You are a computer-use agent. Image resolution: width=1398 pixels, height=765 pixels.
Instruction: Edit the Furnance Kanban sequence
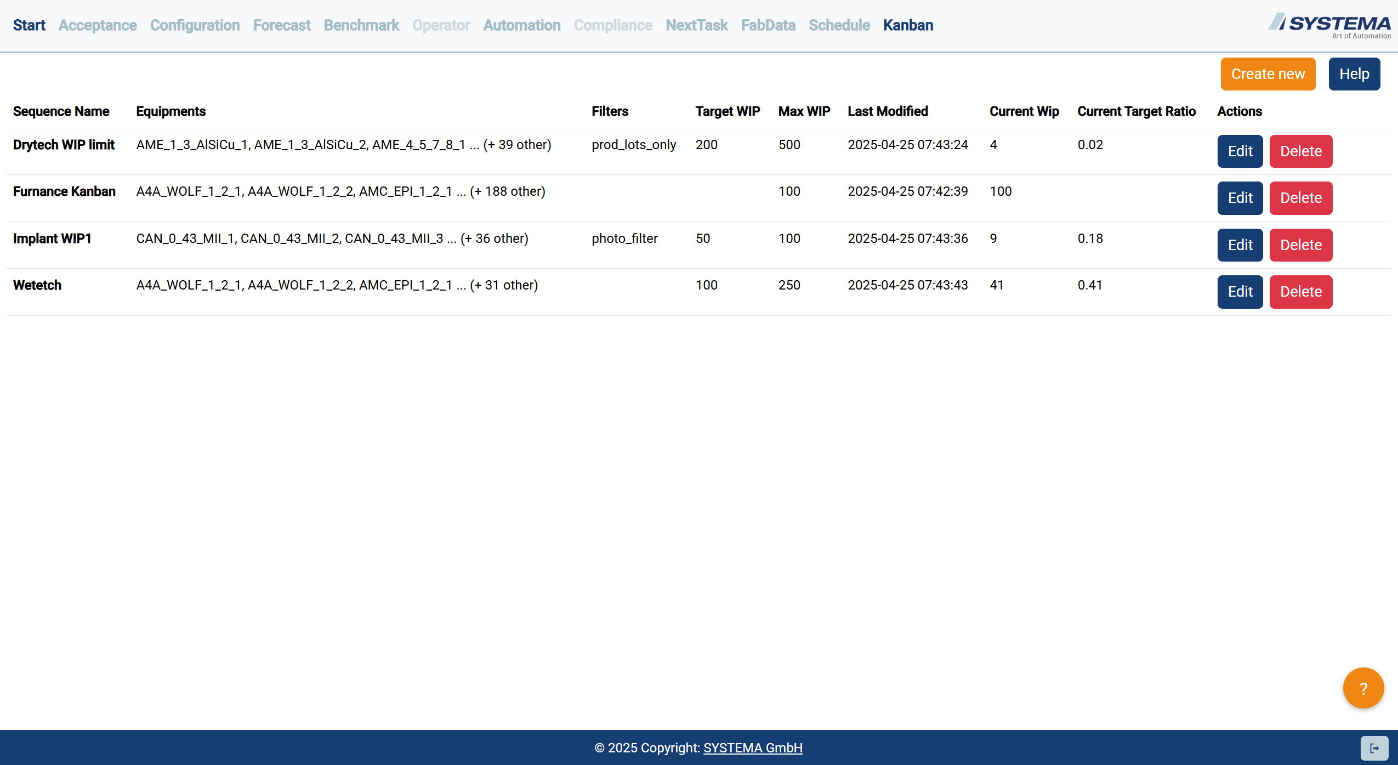click(x=1240, y=198)
